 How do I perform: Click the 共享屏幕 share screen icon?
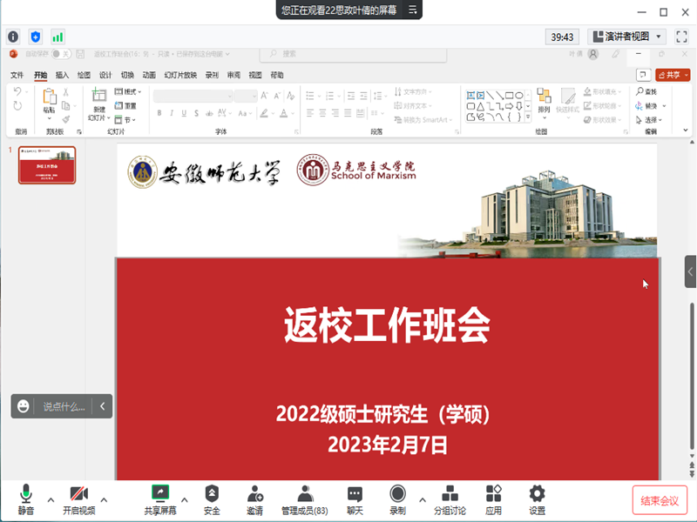click(160, 500)
